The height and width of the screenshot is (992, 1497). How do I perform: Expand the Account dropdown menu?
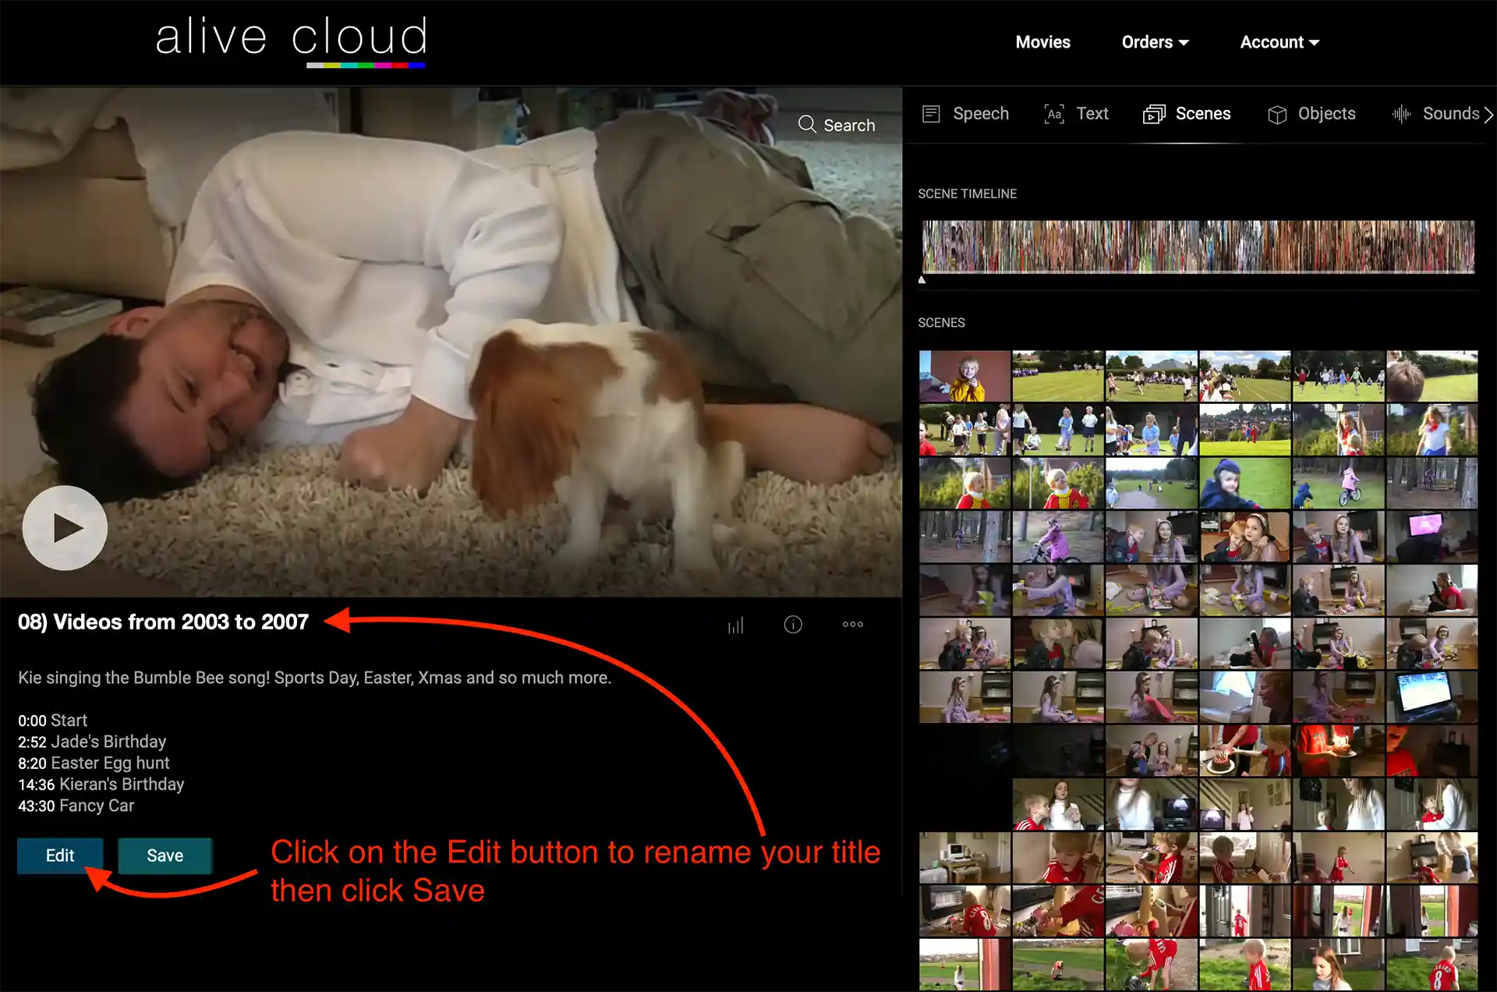(1279, 42)
